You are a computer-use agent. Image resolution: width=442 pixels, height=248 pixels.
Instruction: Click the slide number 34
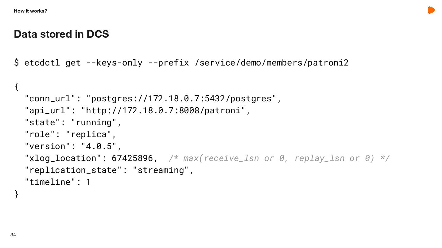pyautogui.click(x=13, y=235)
